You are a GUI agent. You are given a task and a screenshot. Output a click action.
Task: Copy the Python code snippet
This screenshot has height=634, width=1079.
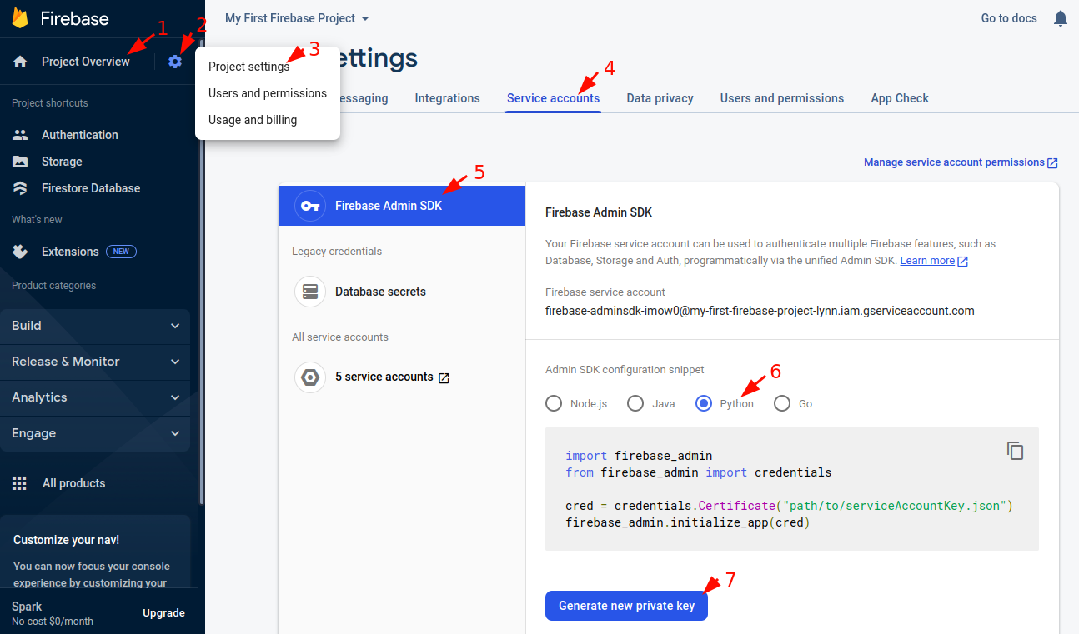tap(1015, 451)
